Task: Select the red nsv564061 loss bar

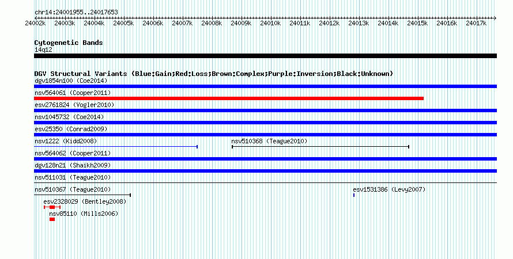Action: click(229, 98)
